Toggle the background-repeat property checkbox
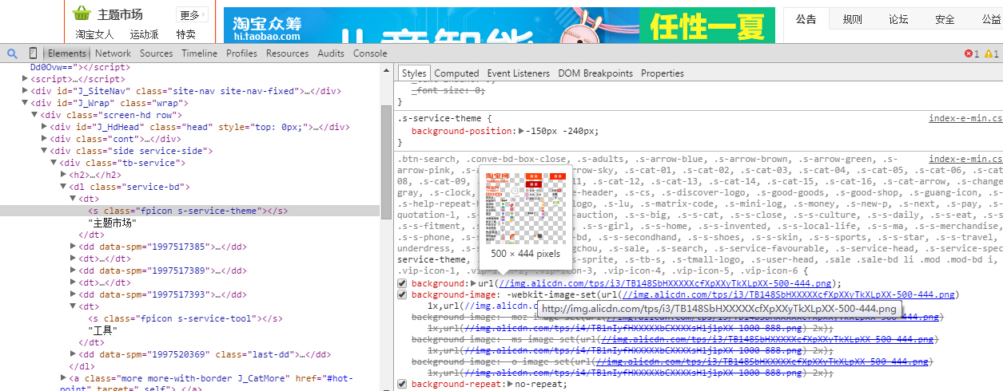The height and width of the screenshot is (391, 1003). click(x=402, y=384)
